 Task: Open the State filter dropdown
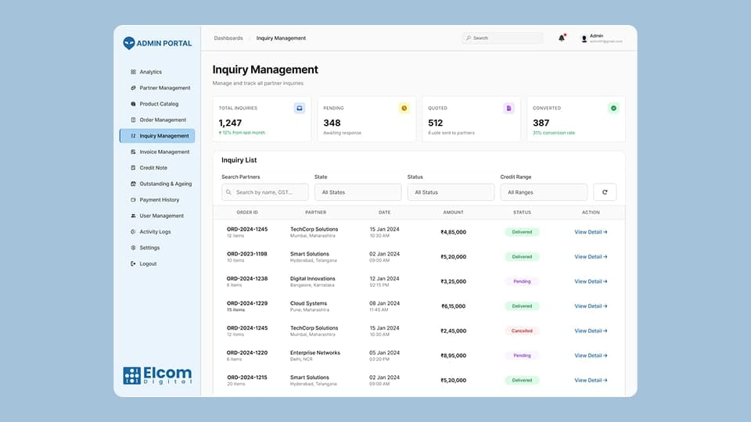pyautogui.click(x=358, y=192)
